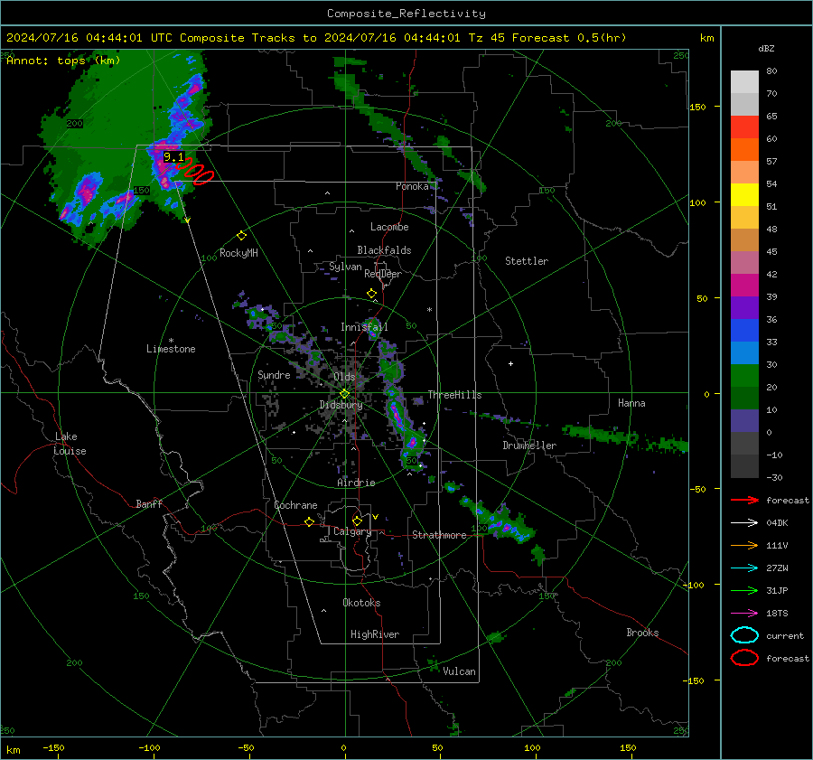Click the Ponoka city label
The width and height of the screenshot is (813, 760).
coord(412,186)
